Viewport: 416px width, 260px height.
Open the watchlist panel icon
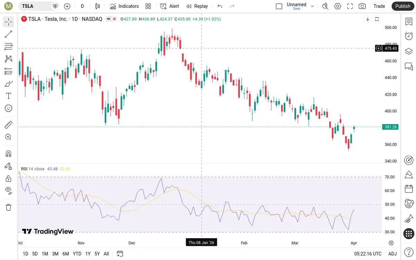point(409,21)
